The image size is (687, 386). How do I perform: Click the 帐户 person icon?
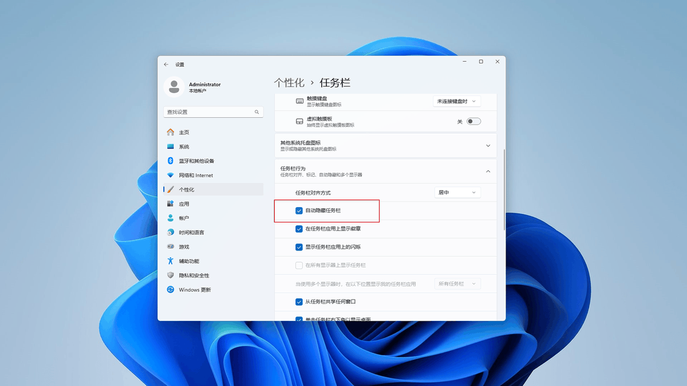pos(171,218)
